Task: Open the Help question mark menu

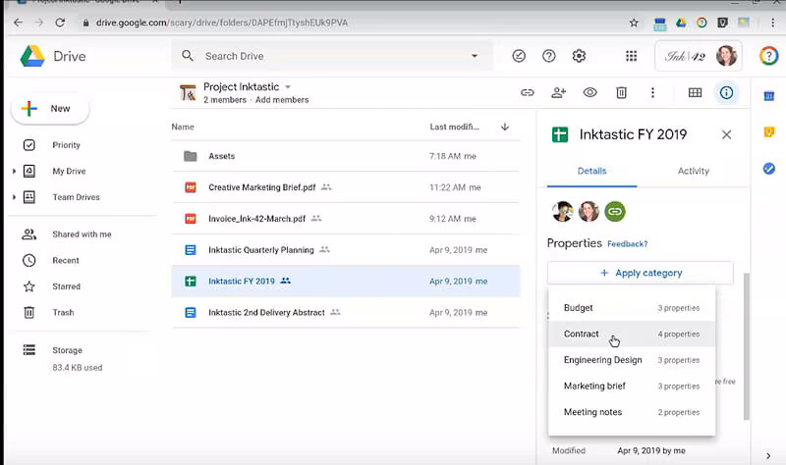Action: (x=549, y=56)
